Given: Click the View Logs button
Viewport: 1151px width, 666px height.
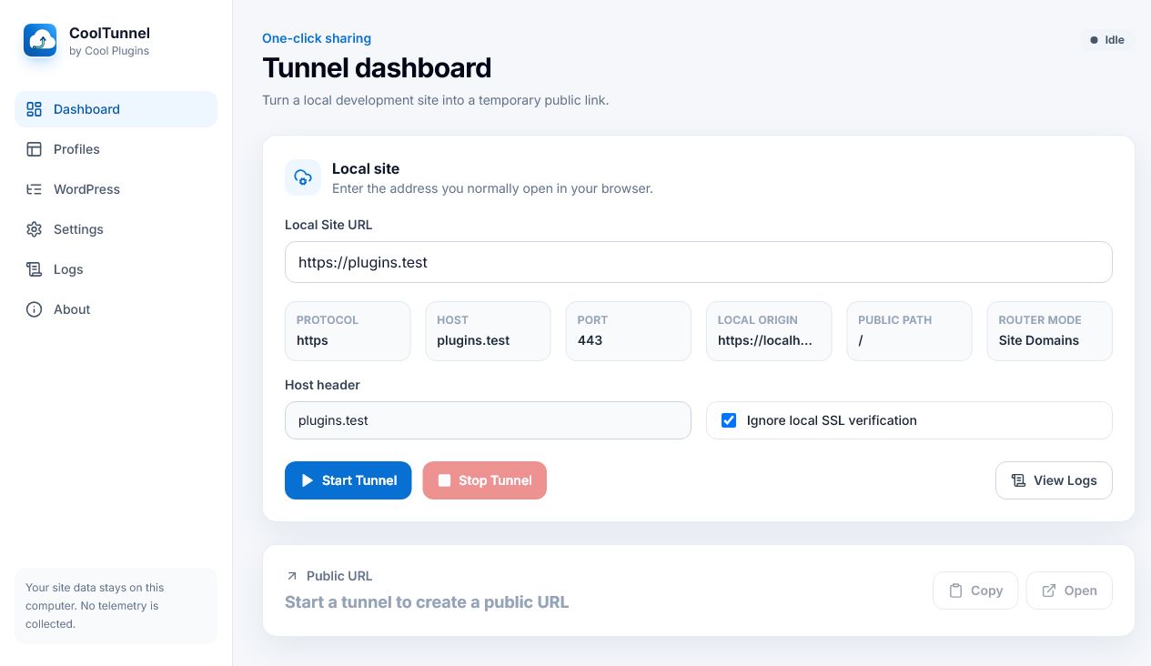Looking at the screenshot, I should [1054, 480].
